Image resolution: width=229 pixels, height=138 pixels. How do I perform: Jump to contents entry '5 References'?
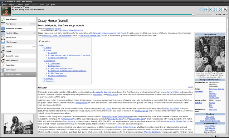[x=49, y=81]
